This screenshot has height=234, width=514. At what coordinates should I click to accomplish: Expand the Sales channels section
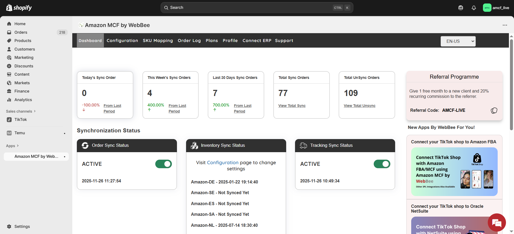(21, 111)
